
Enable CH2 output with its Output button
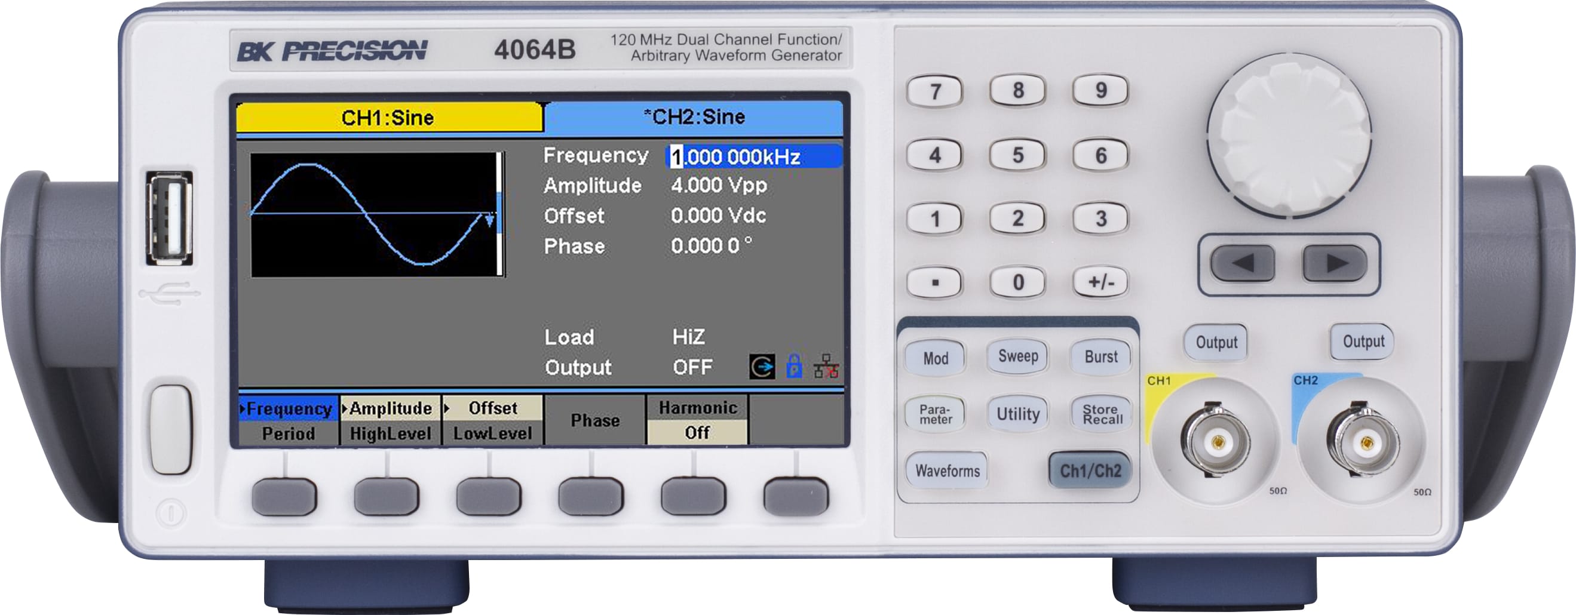click(x=1363, y=341)
